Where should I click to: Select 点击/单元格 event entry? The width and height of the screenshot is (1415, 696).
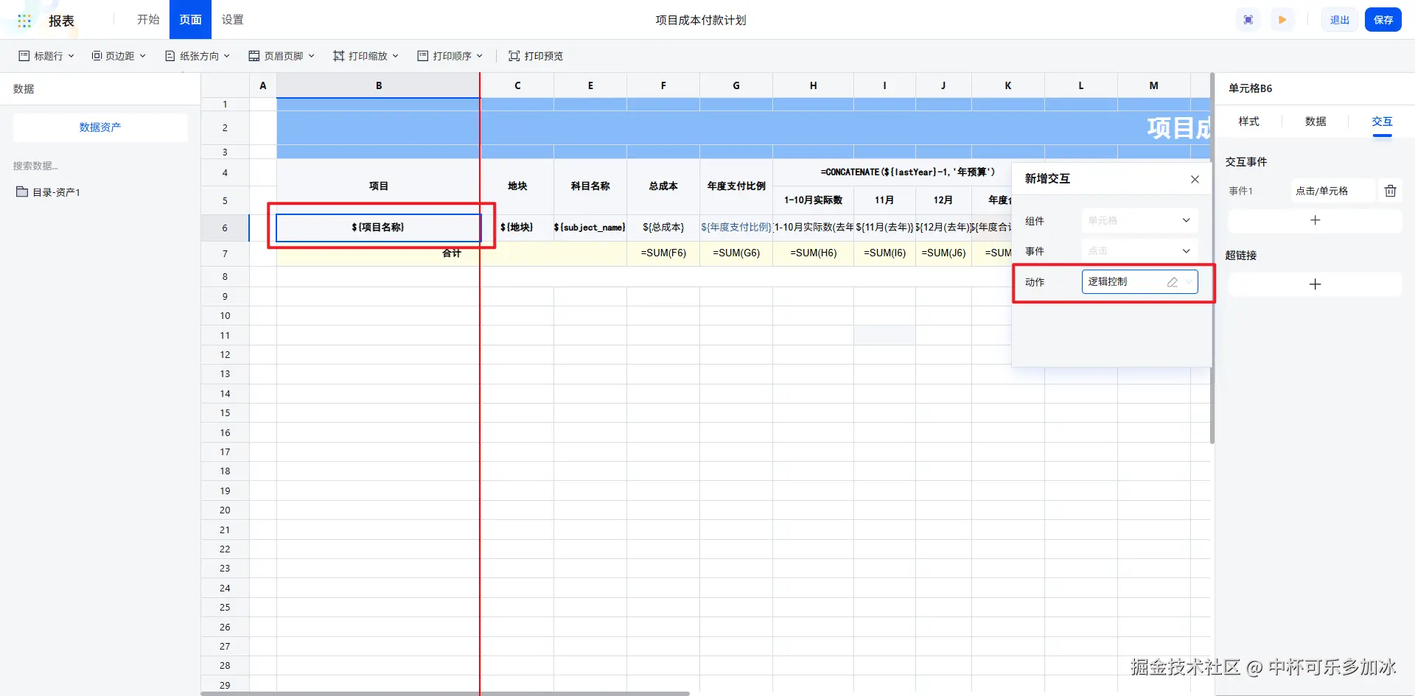point(1332,191)
